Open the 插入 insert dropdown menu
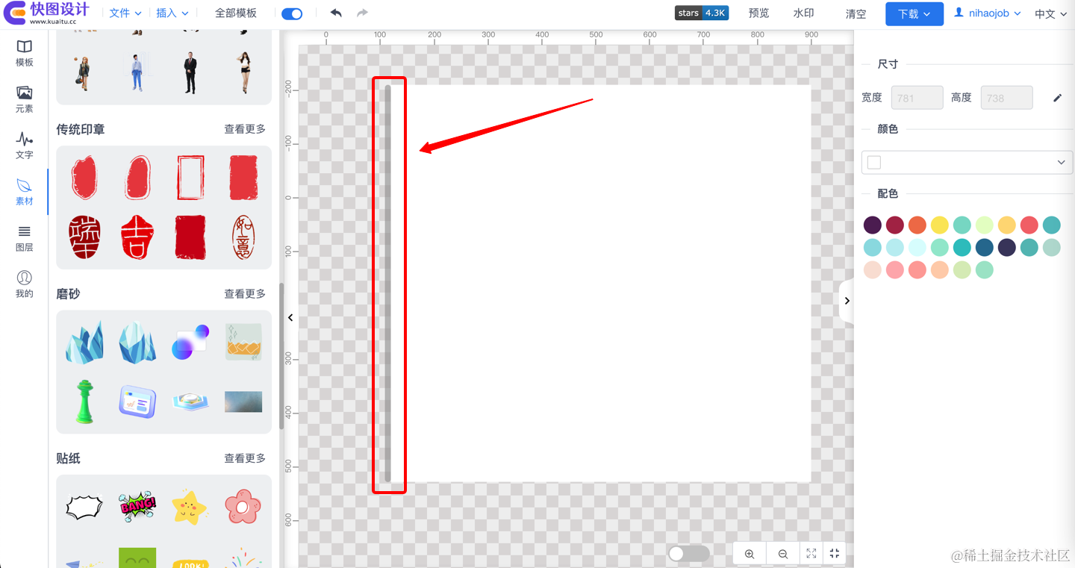The image size is (1075, 568). pos(172,13)
